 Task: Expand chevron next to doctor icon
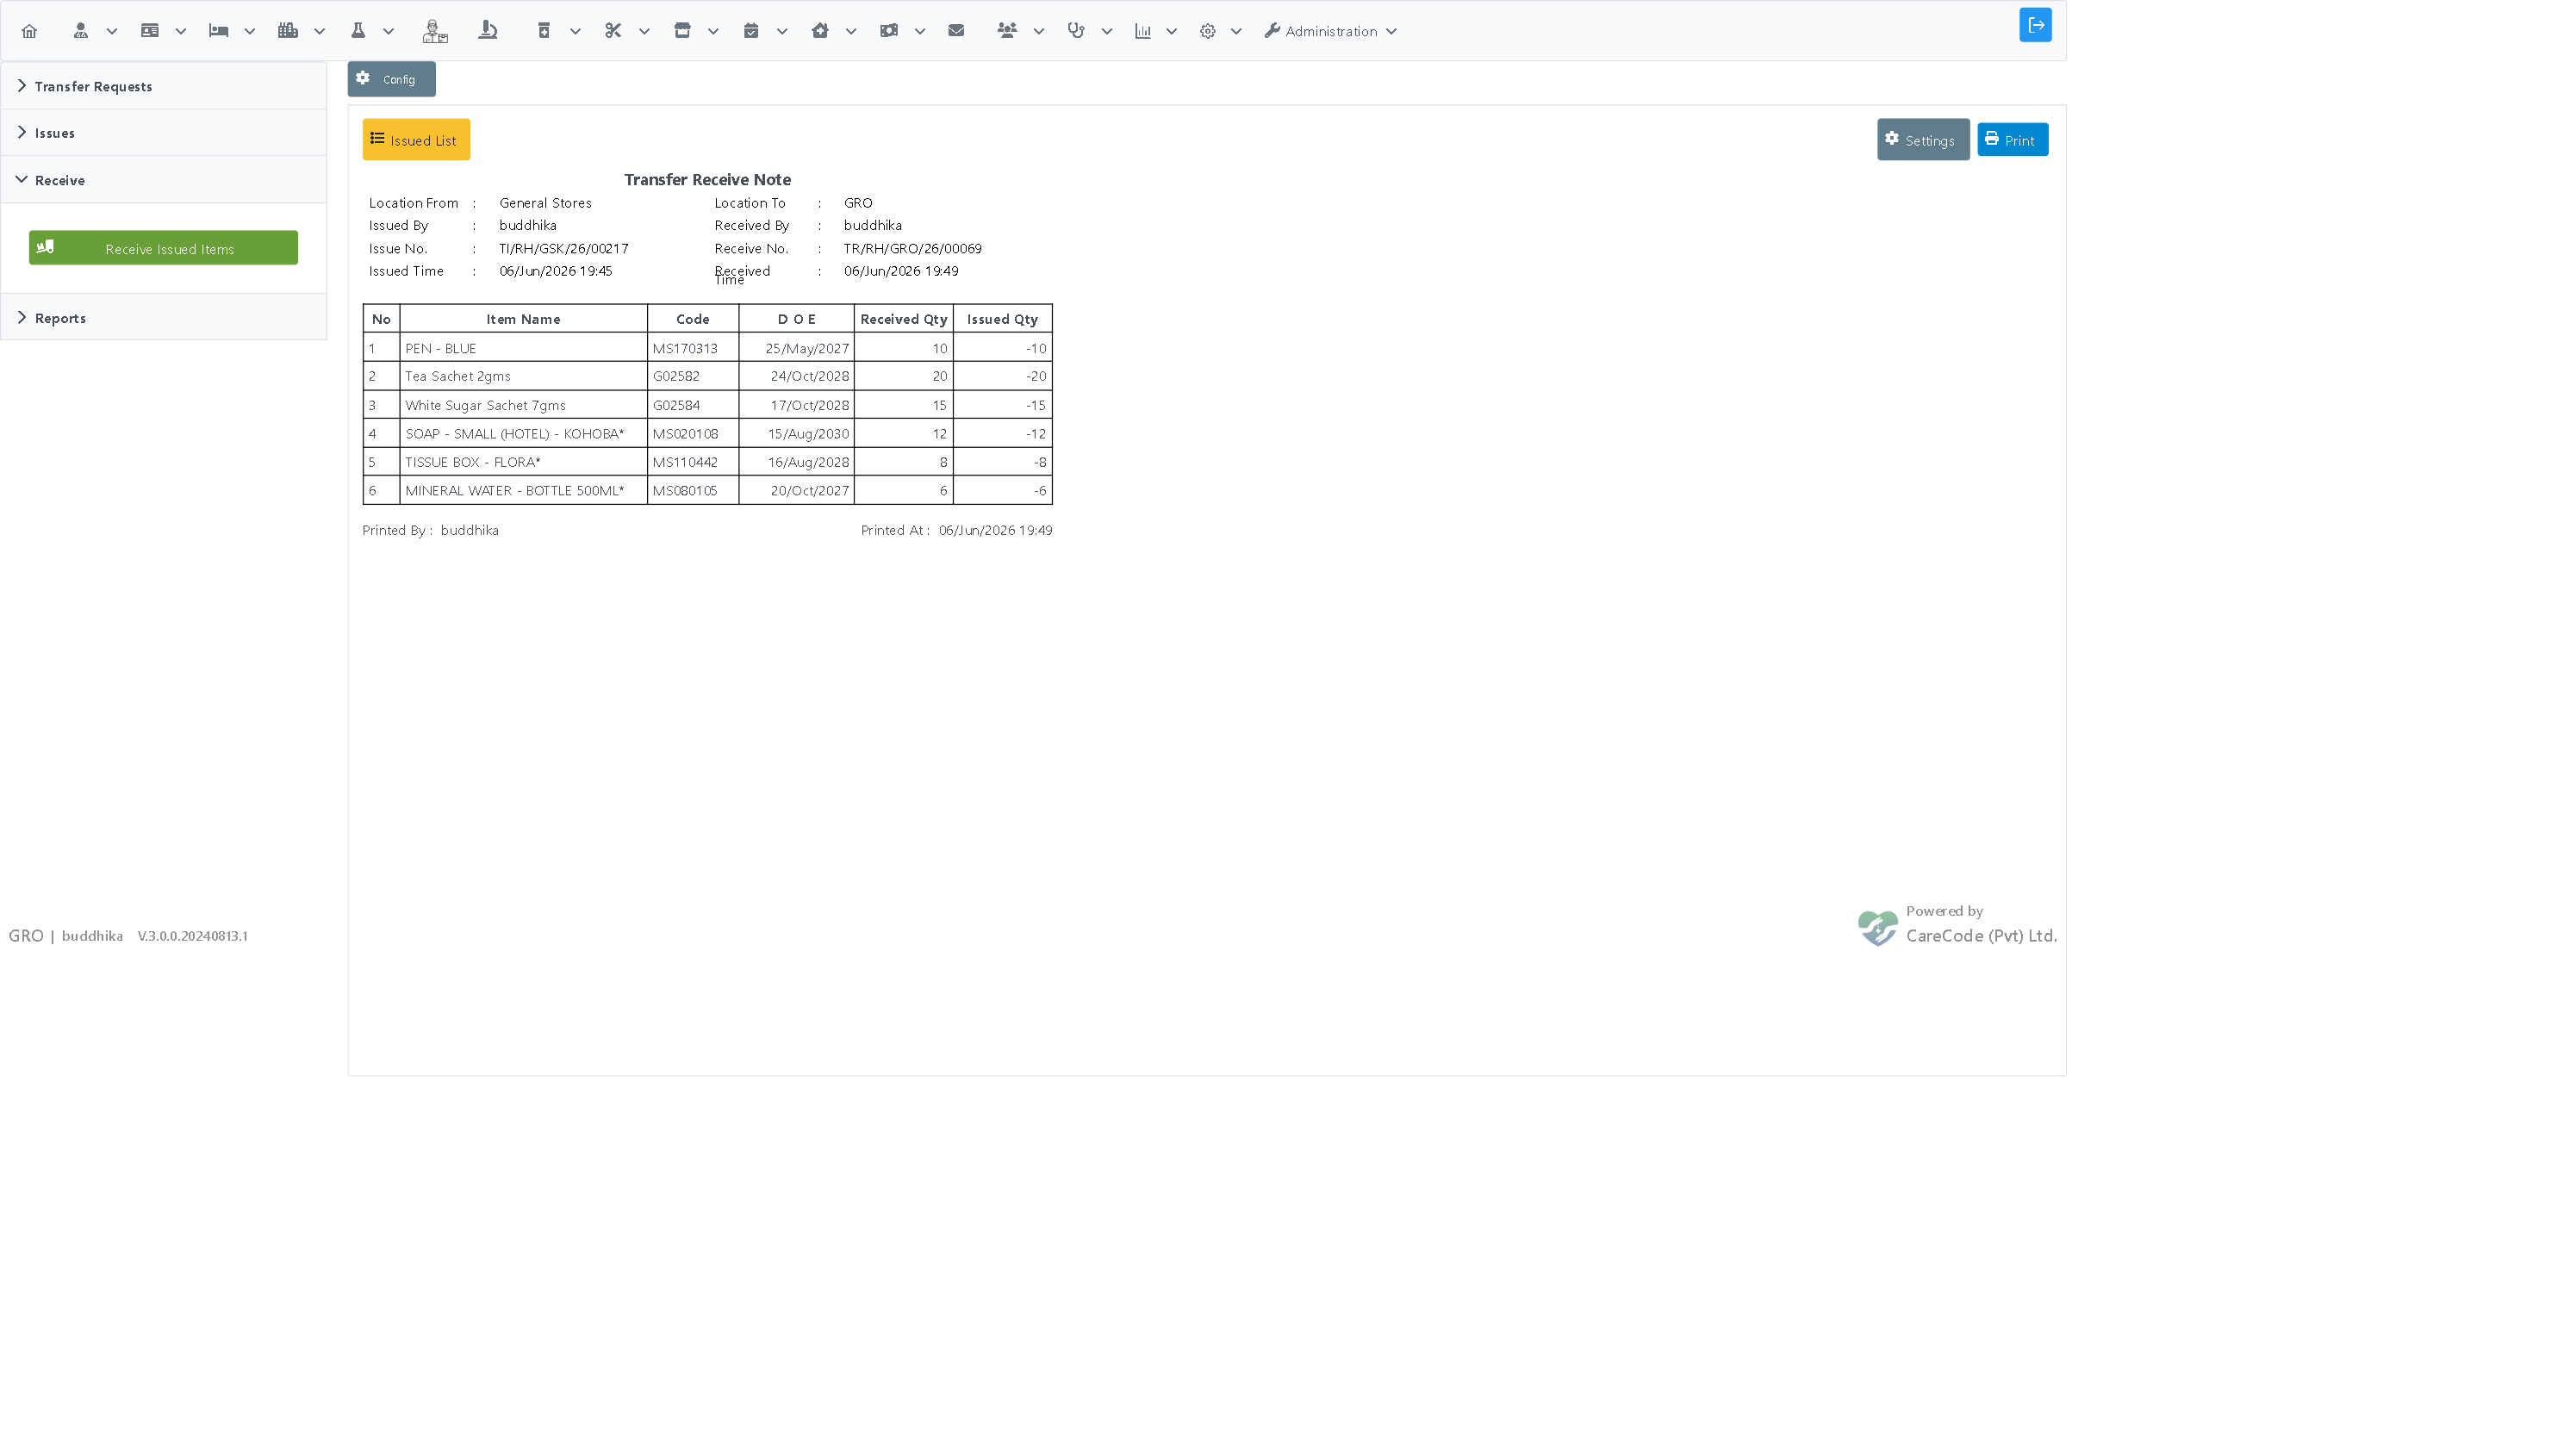pos(112,31)
